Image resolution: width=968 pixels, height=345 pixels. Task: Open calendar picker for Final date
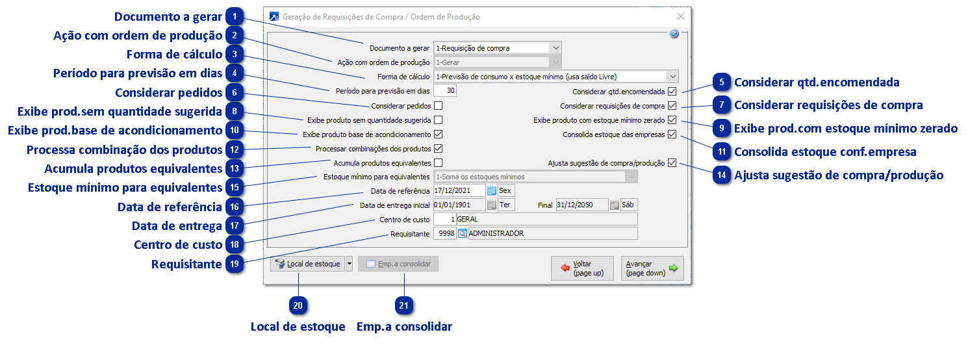(x=614, y=205)
